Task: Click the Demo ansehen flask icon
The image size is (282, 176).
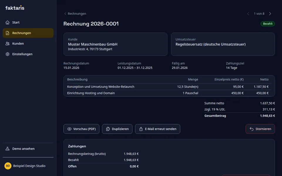Action: coord(7,149)
